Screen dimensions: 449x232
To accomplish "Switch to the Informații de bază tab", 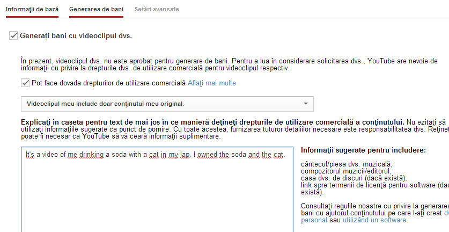I will [x=32, y=9].
